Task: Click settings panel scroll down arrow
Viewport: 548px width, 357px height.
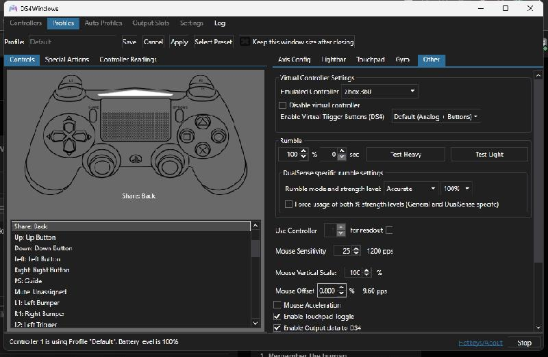Action: [538, 328]
